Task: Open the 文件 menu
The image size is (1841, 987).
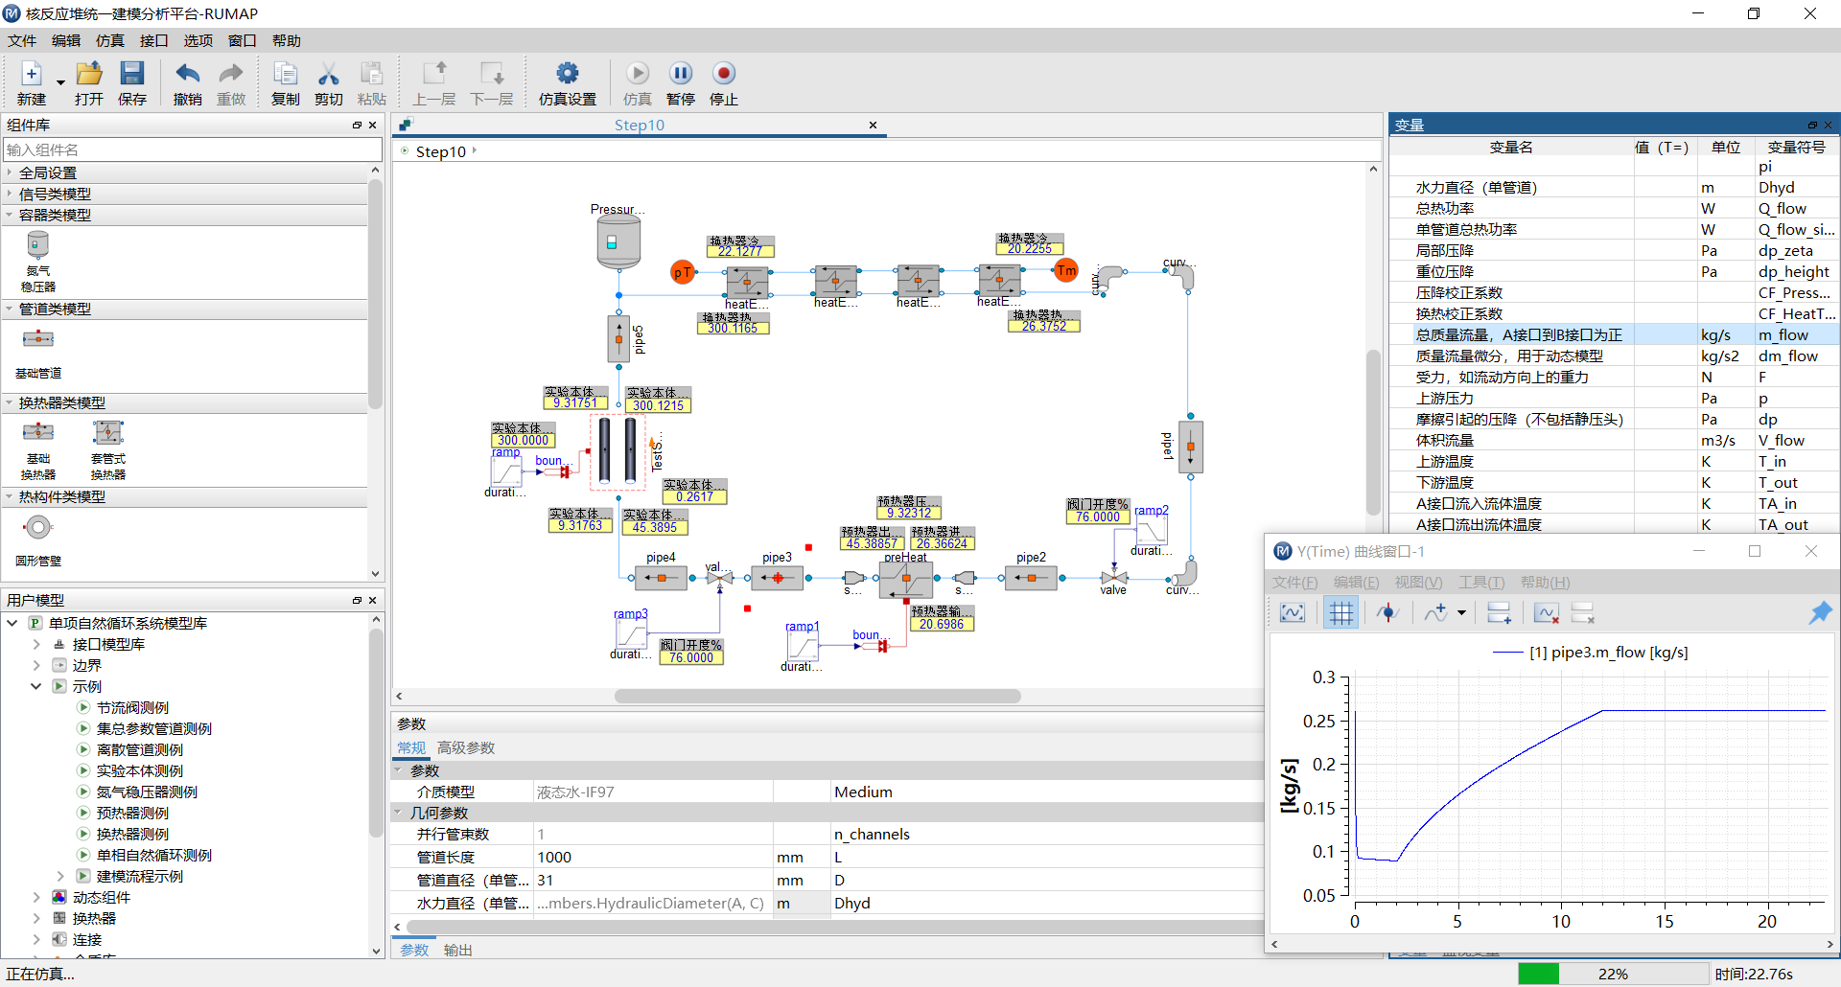Action: (x=22, y=40)
